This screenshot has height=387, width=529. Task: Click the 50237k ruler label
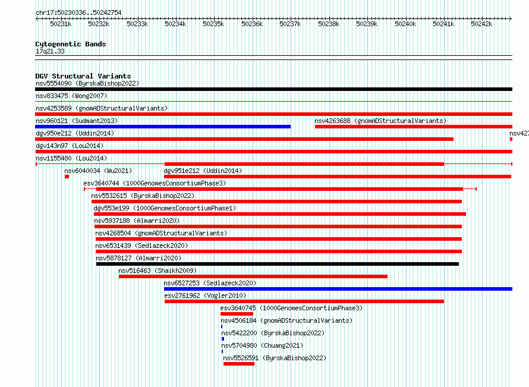290,24
